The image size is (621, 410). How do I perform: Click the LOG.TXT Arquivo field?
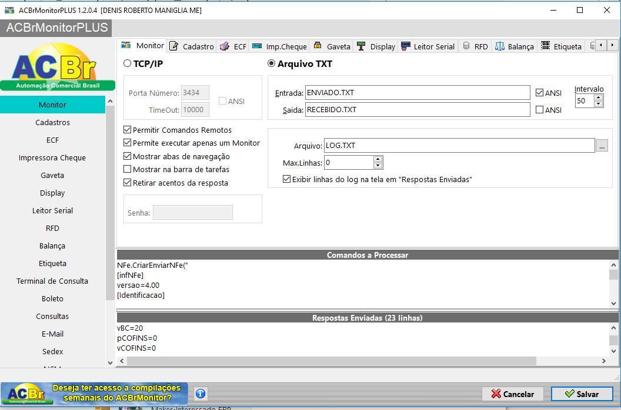pyautogui.click(x=459, y=146)
